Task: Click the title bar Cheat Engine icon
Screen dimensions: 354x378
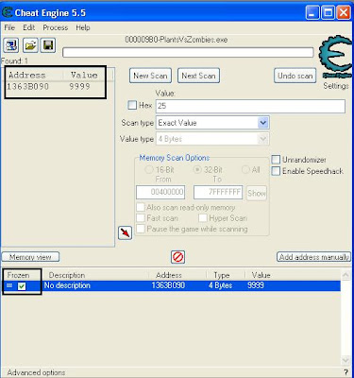Action: [7, 12]
